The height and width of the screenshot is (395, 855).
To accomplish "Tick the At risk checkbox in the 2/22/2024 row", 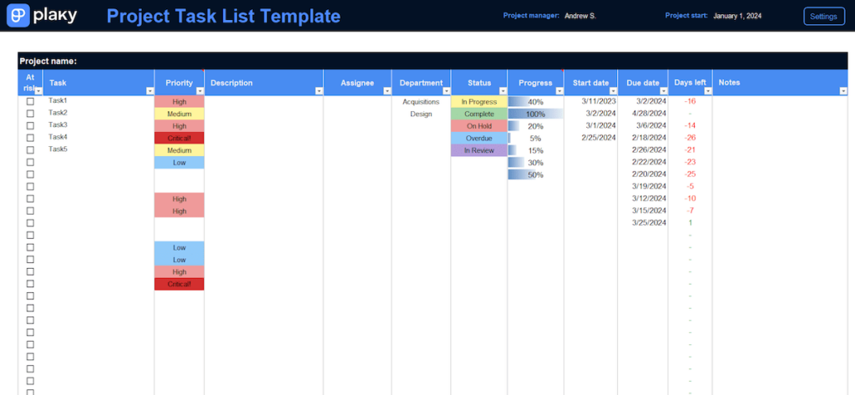I will pyautogui.click(x=31, y=162).
